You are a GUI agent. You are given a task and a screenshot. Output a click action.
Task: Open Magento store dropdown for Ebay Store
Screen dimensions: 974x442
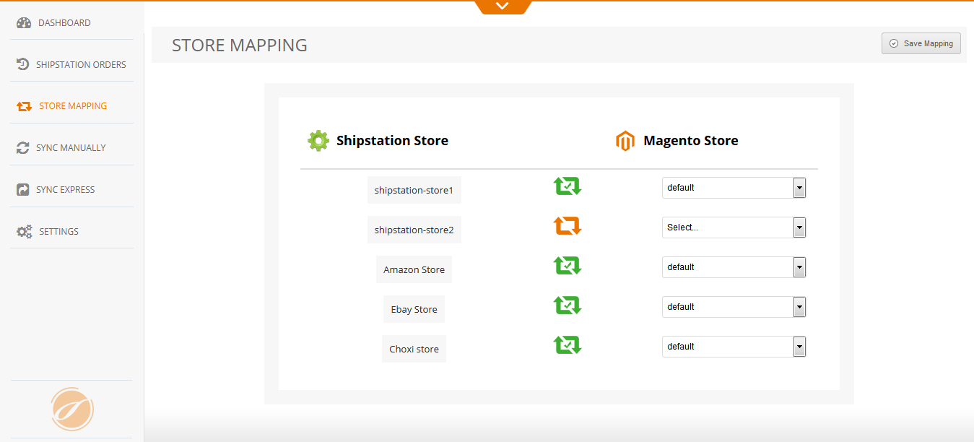(x=734, y=307)
